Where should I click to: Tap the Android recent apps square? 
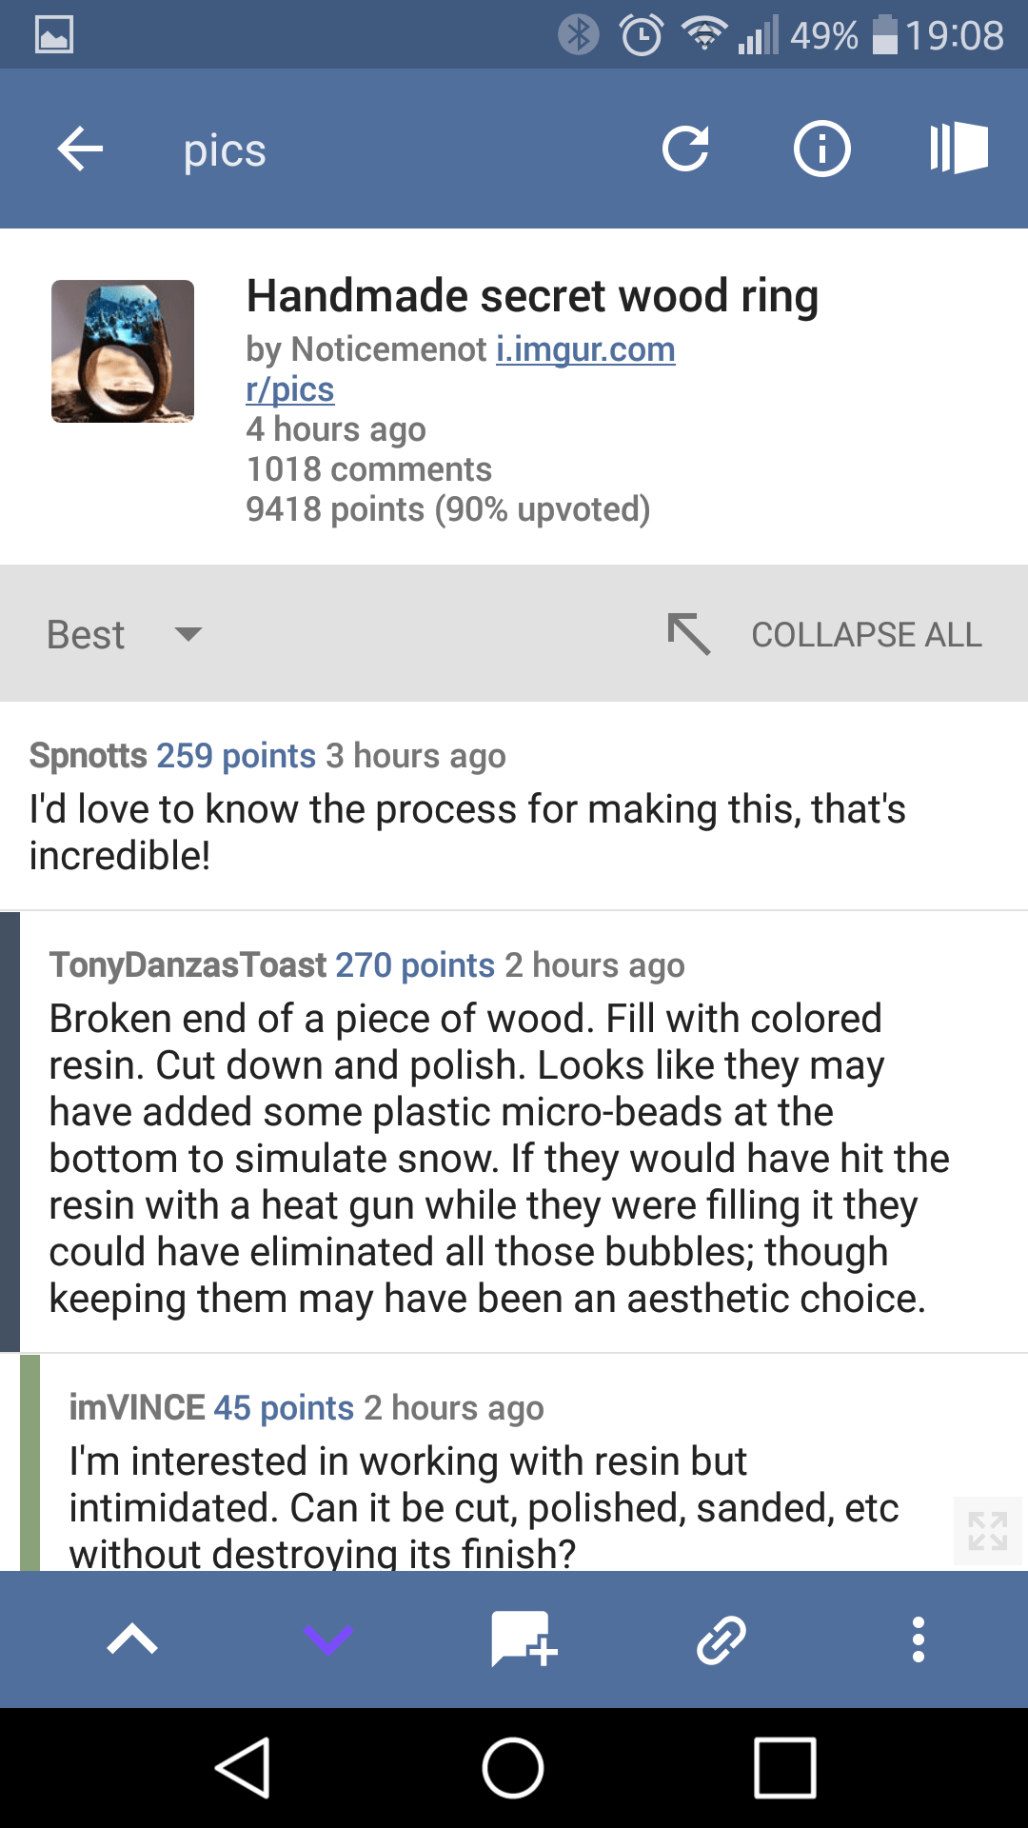point(785,1768)
